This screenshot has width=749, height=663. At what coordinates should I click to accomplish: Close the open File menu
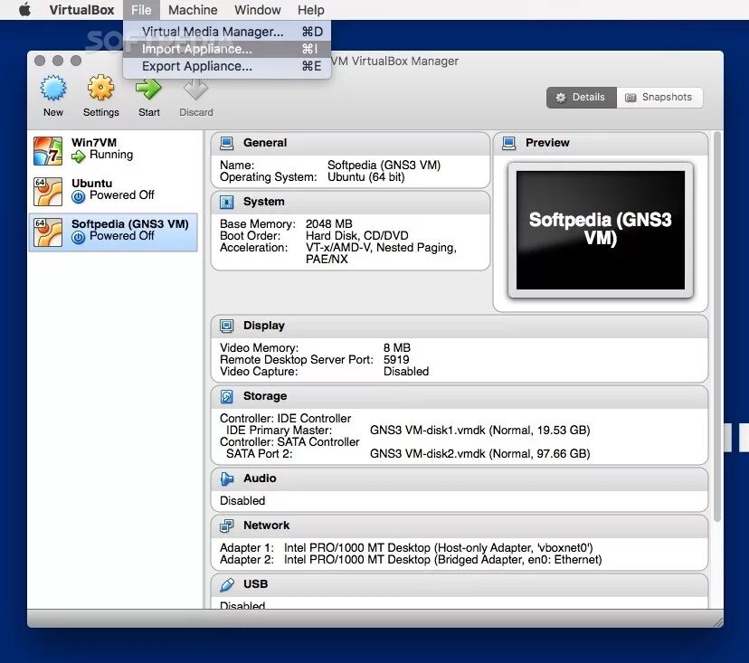[x=141, y=10]
